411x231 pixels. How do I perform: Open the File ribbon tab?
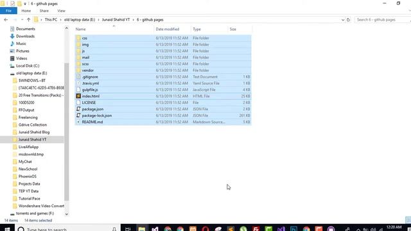coord(8,11)
